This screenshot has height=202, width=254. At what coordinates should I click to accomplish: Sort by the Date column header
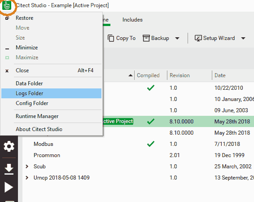(x=220, y=75)
